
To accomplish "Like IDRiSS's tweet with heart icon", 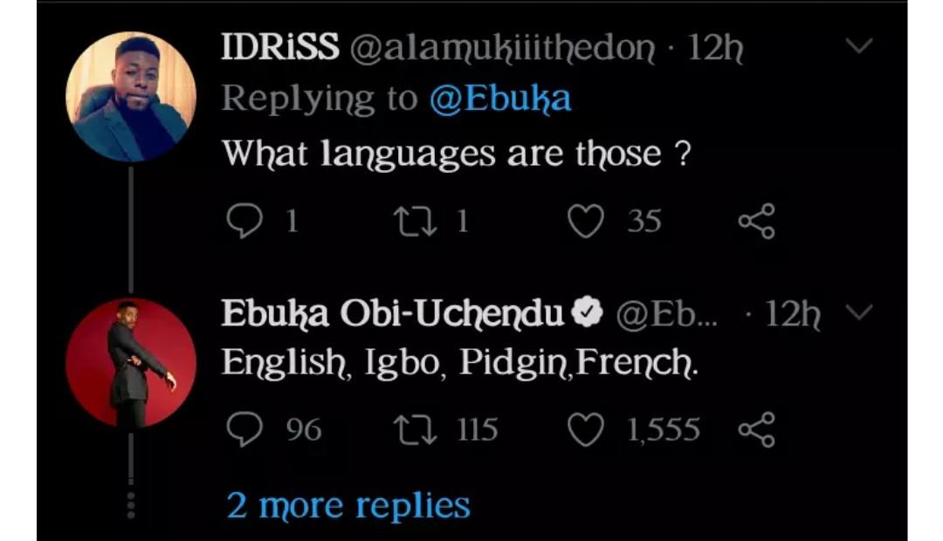I will tap(585, 222).
